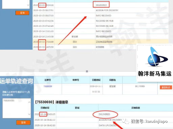Click the orange 查询 button above the 运单轨迹查询 heading

click(x=22, y=13)
